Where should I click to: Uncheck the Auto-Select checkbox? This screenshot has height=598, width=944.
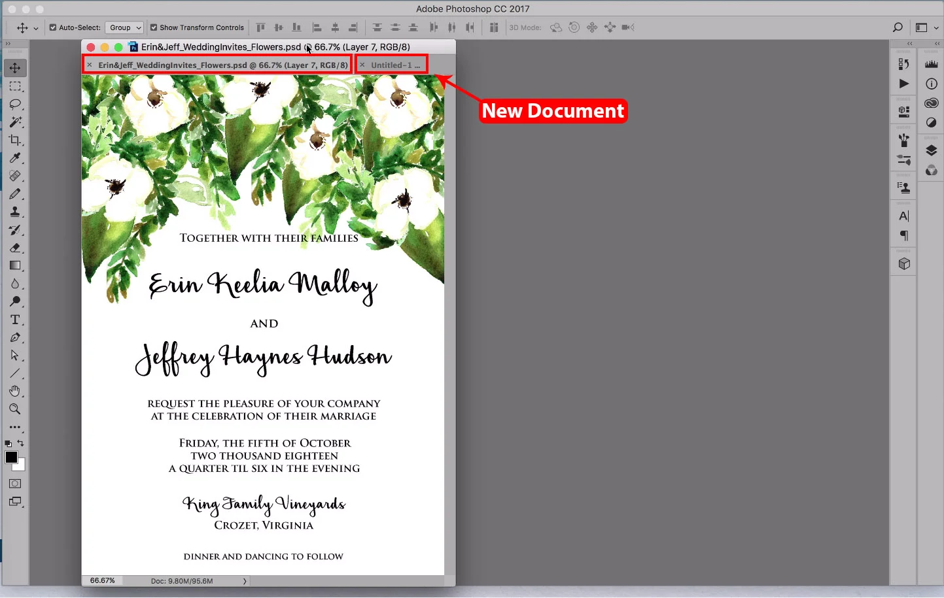[x=53, y=27]
